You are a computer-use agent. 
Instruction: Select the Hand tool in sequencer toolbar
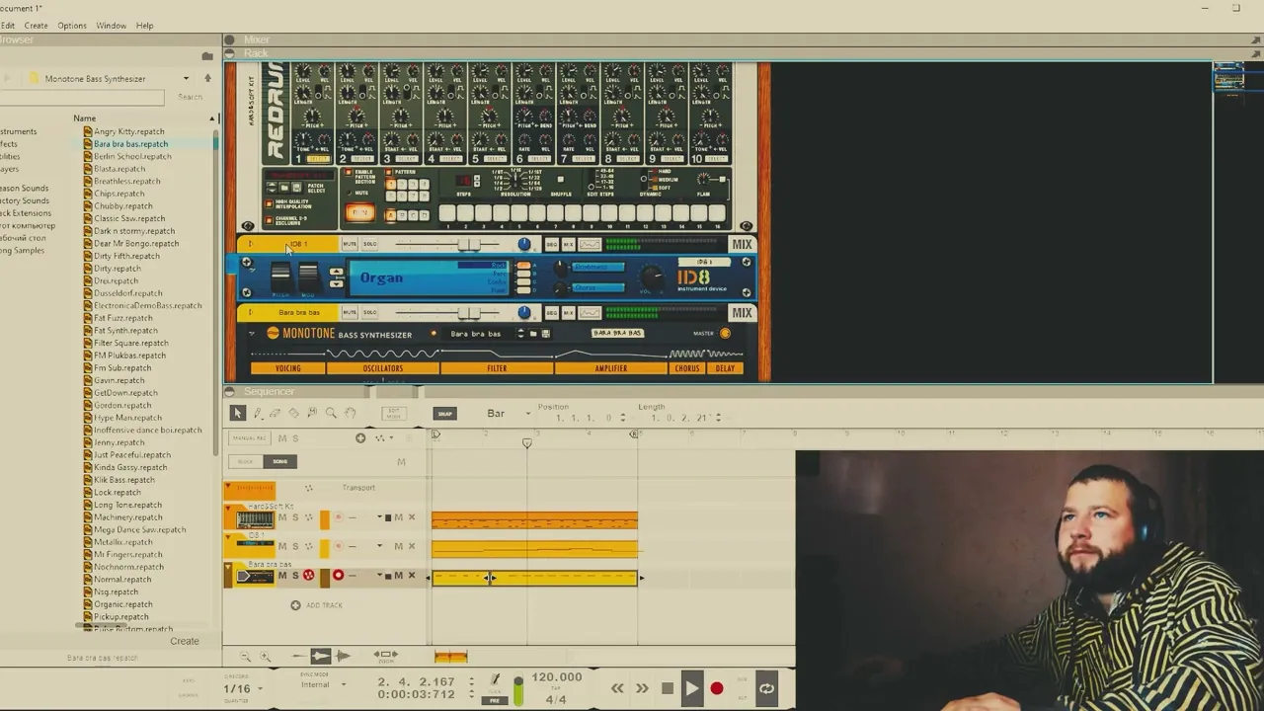(x=350, y=413)
